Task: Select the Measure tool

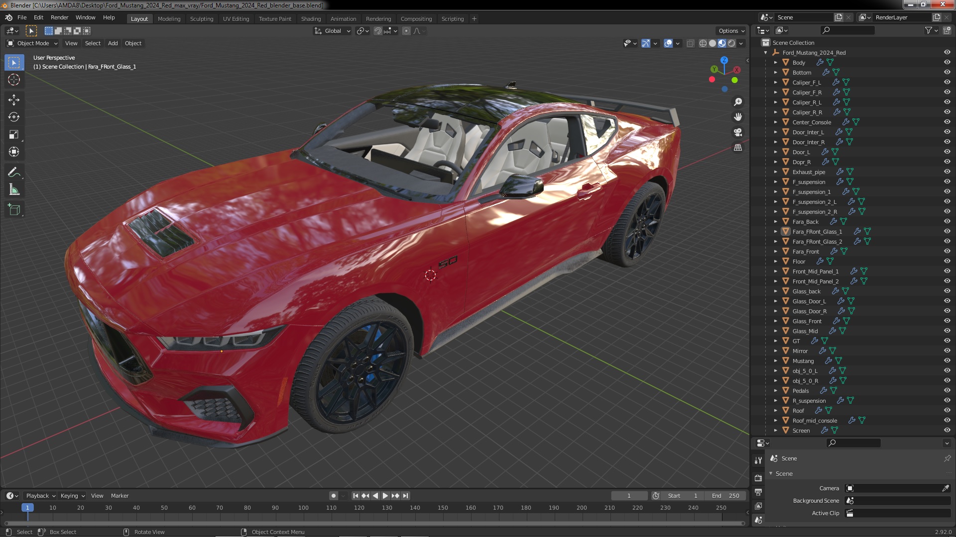Action: point(14,190)
